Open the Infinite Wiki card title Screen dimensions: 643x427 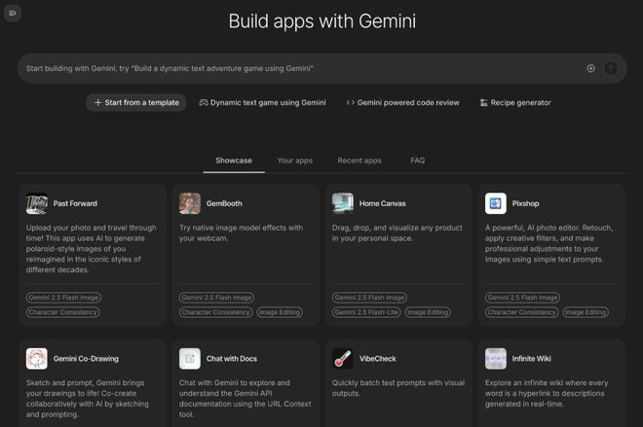531,359
